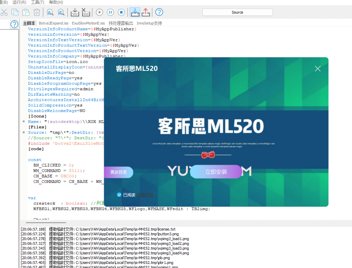
Task: Click the 立即安装 install button
Action: pos(216,172)
